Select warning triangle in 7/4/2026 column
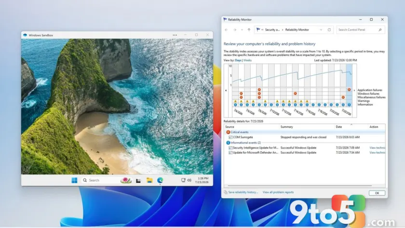This screenshot has width=405, height=228. (x=235, y=101)
